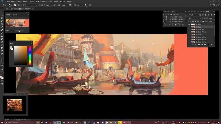Open brush settings panel from options bar
The height and width of the screenshot is (124, 221).
[x=15, y=5]
